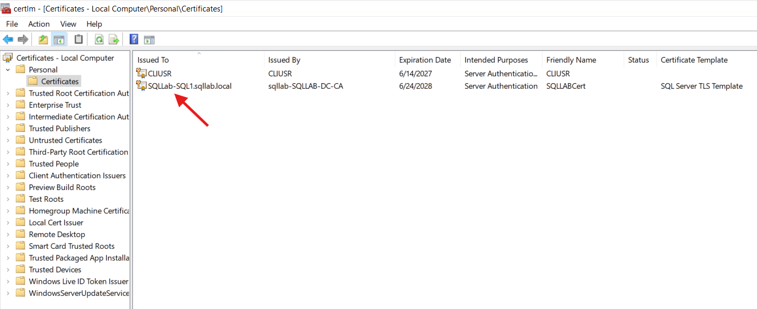Select Third-Party Root Certification tree item
This screenshot has height=309, width=757.
(78, 152)
